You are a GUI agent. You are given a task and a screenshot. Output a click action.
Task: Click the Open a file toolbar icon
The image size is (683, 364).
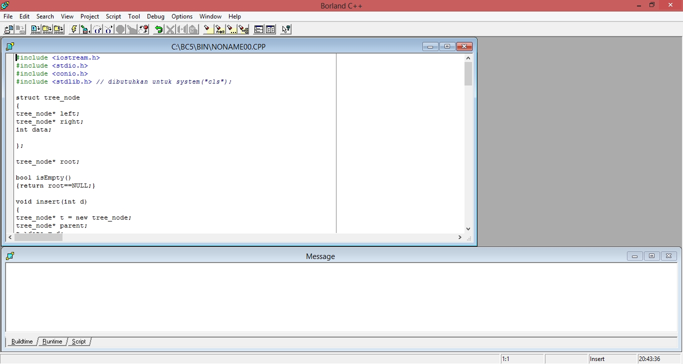(8, 29)
